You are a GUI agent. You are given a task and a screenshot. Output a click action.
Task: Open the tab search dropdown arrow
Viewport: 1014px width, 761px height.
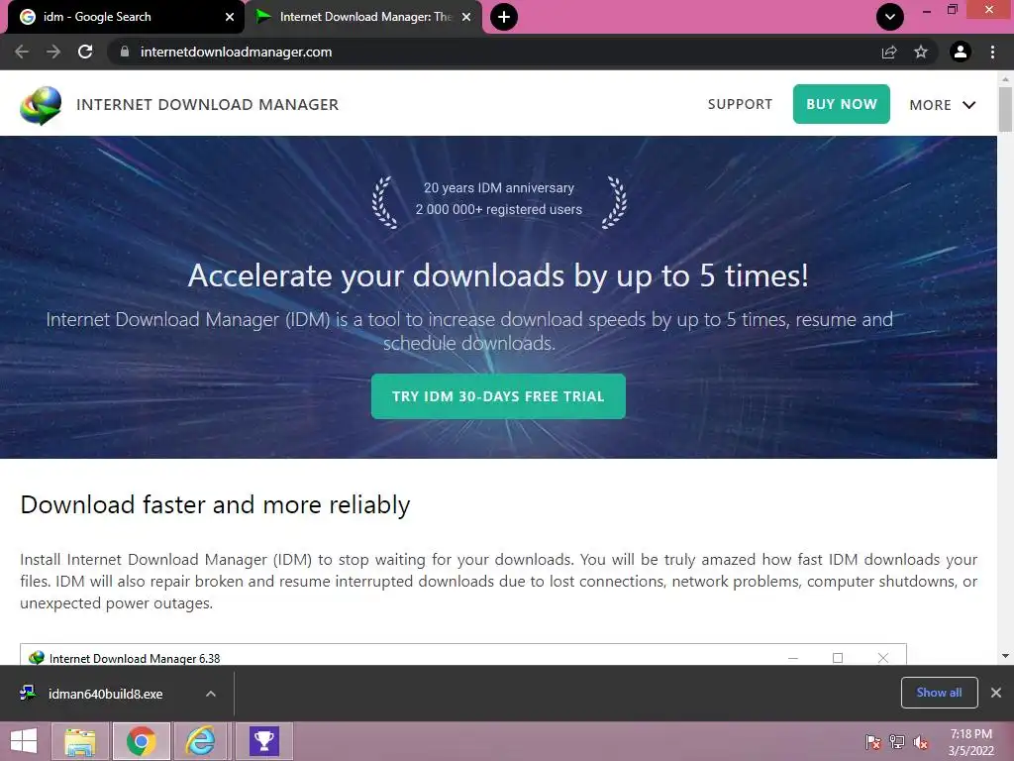(890, 17)
